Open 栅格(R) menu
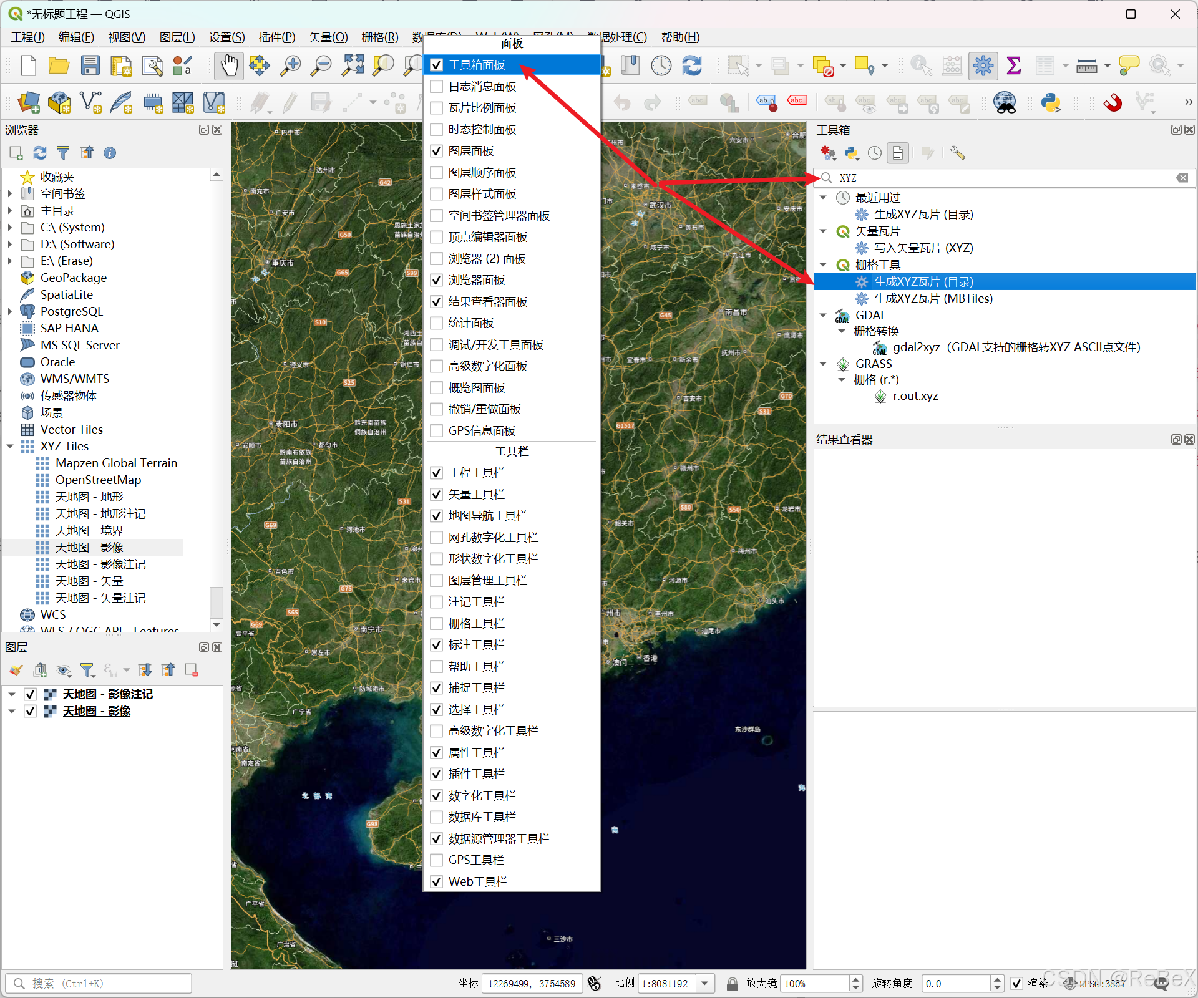 coord(380,37)
